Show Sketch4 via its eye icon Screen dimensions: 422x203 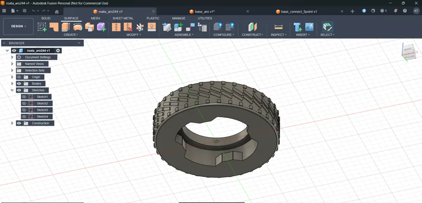[24, 117]
